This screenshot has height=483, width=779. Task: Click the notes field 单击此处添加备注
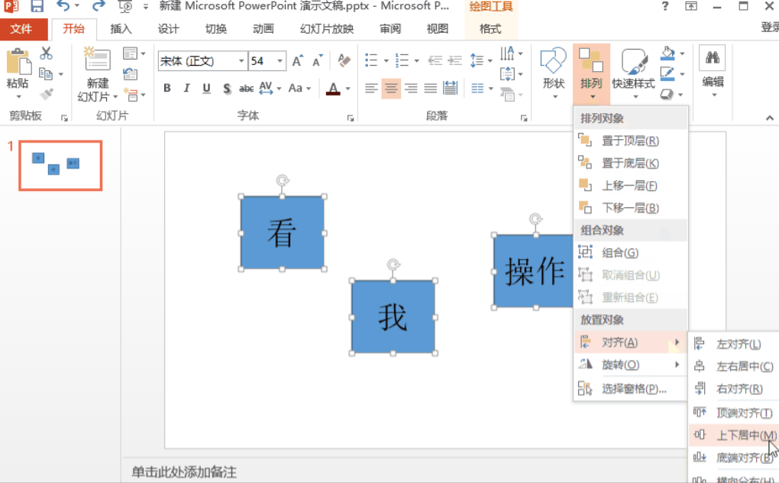click(184, 472)
